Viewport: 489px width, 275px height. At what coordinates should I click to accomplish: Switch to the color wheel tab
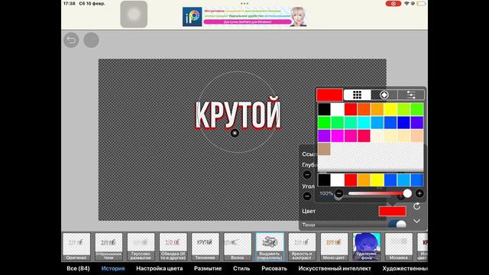pos(384,95)
